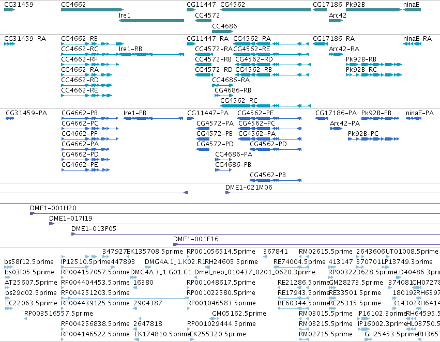Select transcript label CG4662-RB
Screen dimensions: 440x342
tap(80, 38)
